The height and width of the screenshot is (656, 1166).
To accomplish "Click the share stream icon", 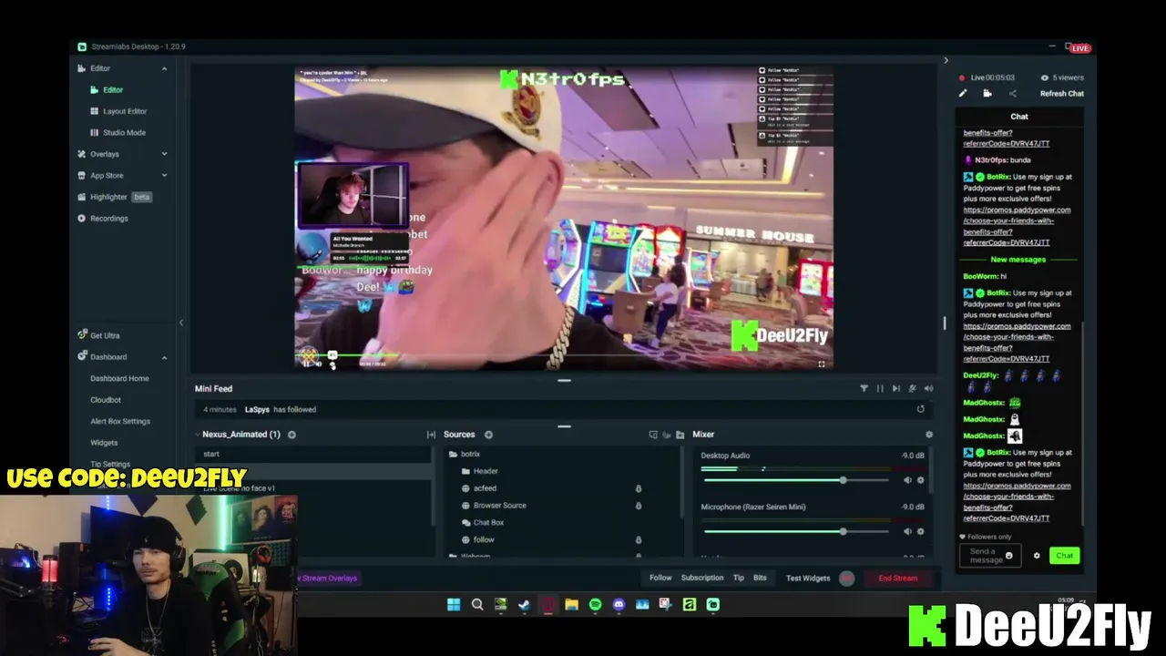I will [x=1012, y=93].
